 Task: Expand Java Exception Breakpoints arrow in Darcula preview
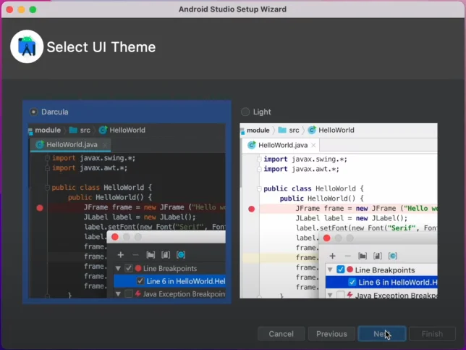click(x=118, y=294)
